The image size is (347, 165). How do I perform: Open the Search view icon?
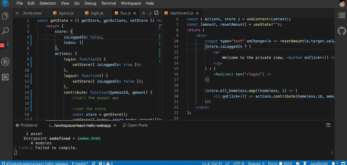(x=5, y=31)
